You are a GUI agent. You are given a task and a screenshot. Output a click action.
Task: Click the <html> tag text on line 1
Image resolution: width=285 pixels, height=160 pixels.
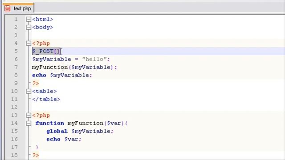(x=43, y=19)
